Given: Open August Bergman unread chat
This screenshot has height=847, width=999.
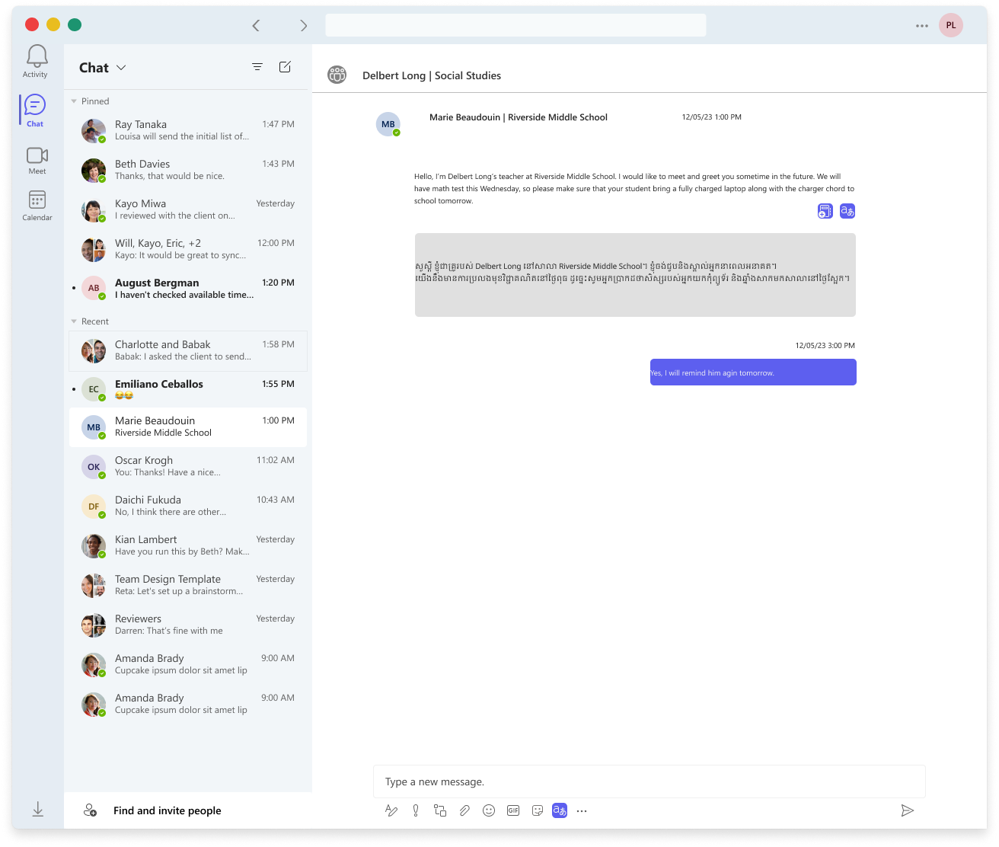Looking at the screenshot, I should (x=188, y=289).
